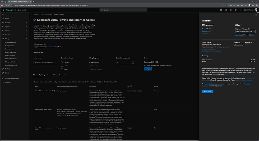Expand the Devices section chevron
Image resolution: width=259 pixels, height=141 pixels.
[x=26, y=35]
